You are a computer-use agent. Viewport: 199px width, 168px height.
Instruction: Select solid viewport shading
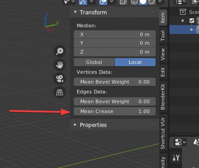[143, 2]
